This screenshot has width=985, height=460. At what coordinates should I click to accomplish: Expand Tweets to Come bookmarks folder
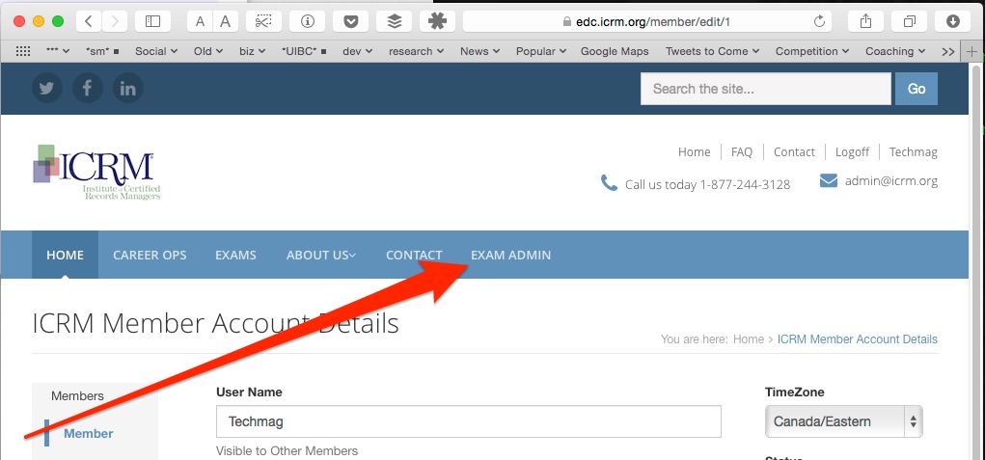coord(712,51)
